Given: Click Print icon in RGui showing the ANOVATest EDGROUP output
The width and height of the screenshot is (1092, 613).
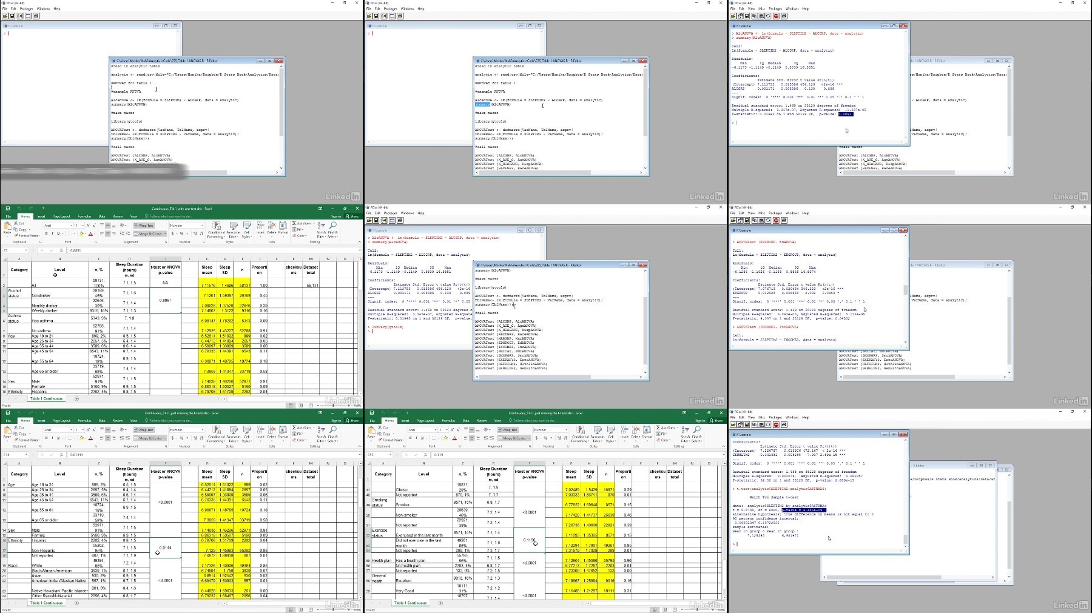Looking at the screenshot, I should pos(784,220).
